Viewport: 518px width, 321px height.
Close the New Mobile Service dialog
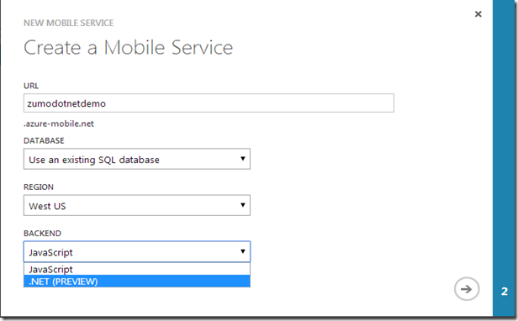point(478,14)
